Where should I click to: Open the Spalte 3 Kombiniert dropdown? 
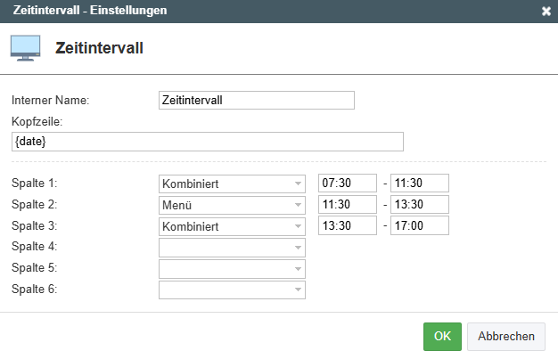click(232, 226)
